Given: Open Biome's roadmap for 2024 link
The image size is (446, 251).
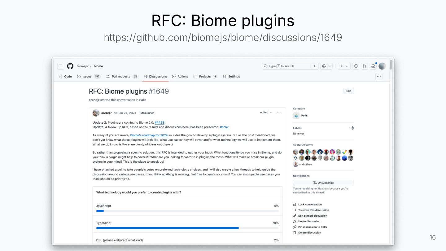Looking at the screenshot, I should [149, 135].
